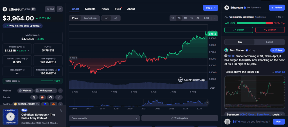The image size is (288, 127).
Task: Set chart range to All
Action: (198, 18)
